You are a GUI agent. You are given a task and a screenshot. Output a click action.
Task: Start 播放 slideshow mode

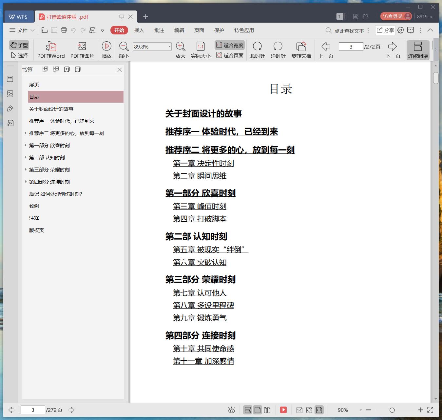click(x=106, y=50)
